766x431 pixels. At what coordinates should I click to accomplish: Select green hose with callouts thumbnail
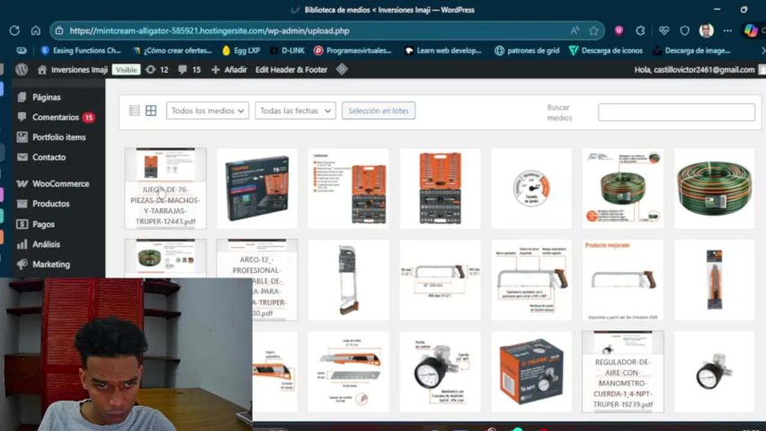[x=623, y=189]
